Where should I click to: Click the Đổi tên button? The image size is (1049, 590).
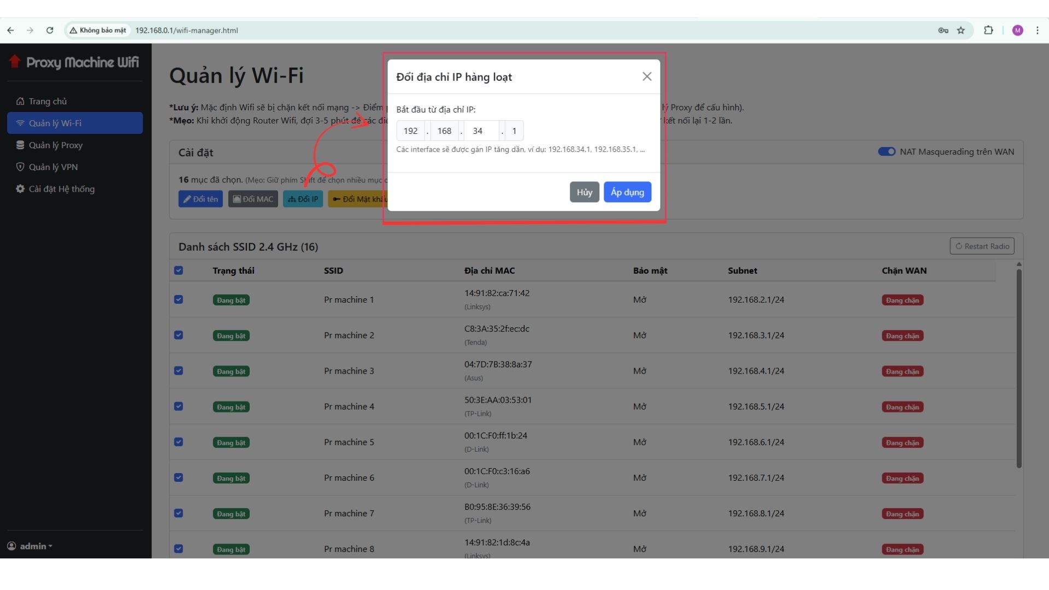(x=201, y=199)
